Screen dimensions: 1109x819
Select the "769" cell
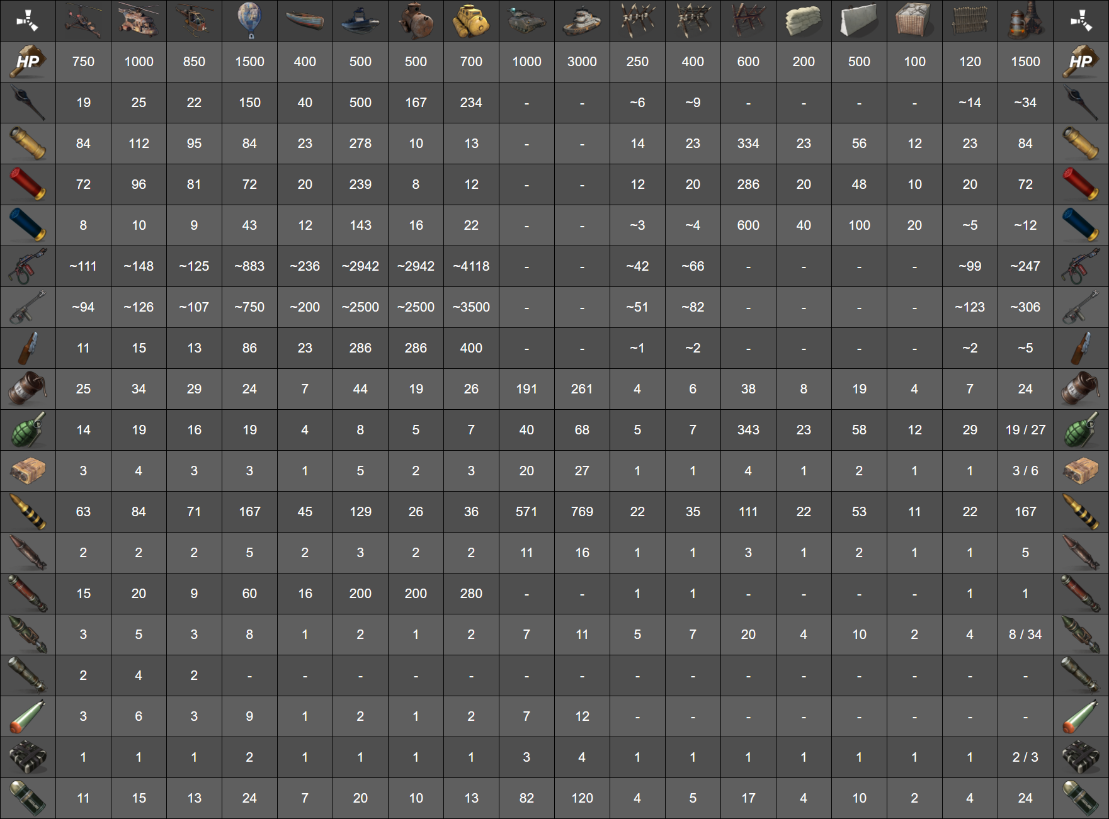[x=582, y=512]
